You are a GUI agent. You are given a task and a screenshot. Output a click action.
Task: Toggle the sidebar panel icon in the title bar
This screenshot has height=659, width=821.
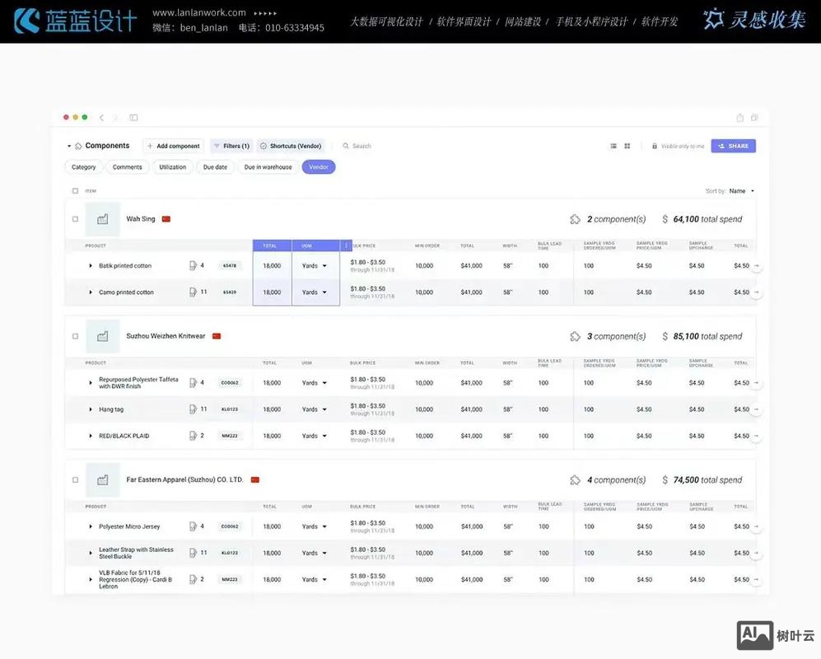coord(133,118)
